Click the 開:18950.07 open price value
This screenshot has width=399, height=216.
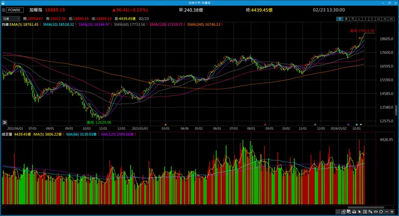click(33, 19)
